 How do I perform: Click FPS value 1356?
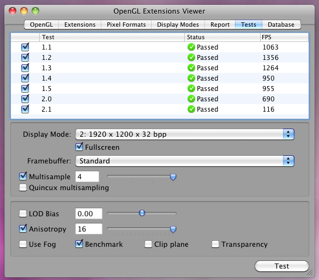(270, 58)
